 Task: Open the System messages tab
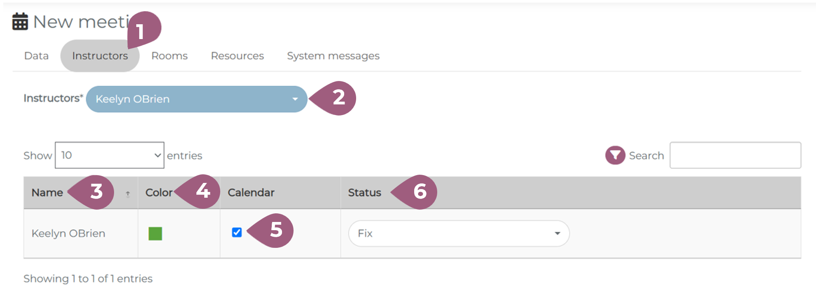click(x=333, y=56)
